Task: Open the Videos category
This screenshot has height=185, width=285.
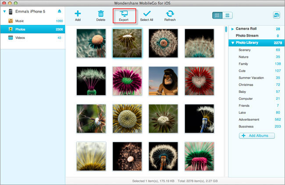Action: 32,38
